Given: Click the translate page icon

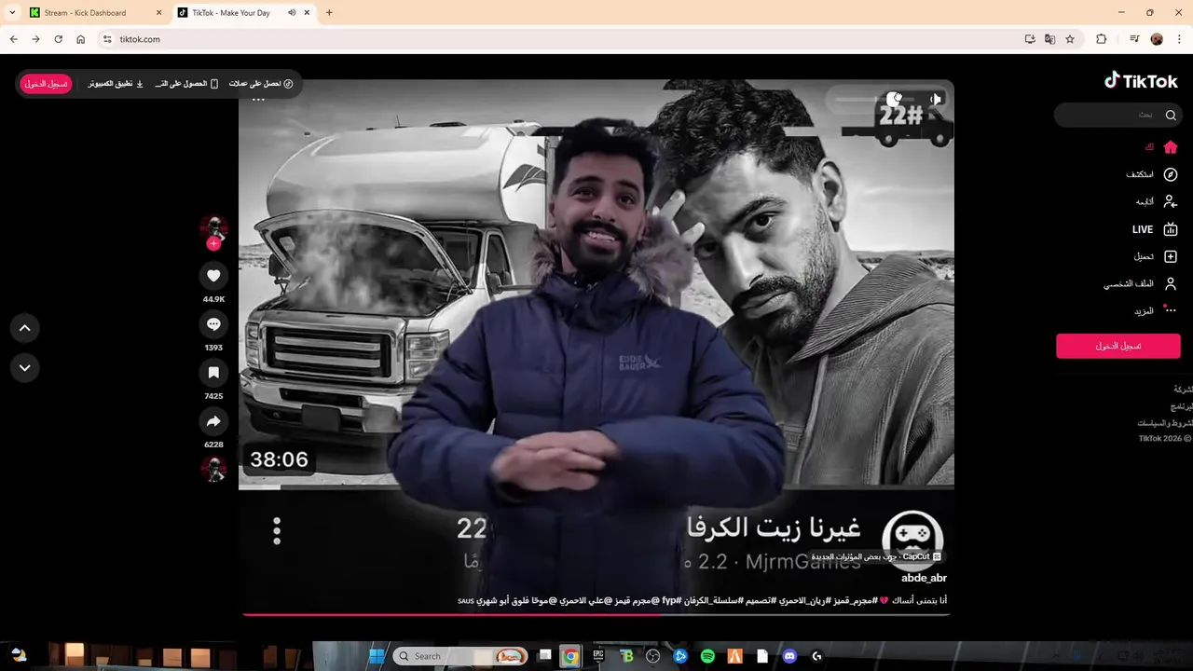Looking at the screenshot, I should (1050, 39).
